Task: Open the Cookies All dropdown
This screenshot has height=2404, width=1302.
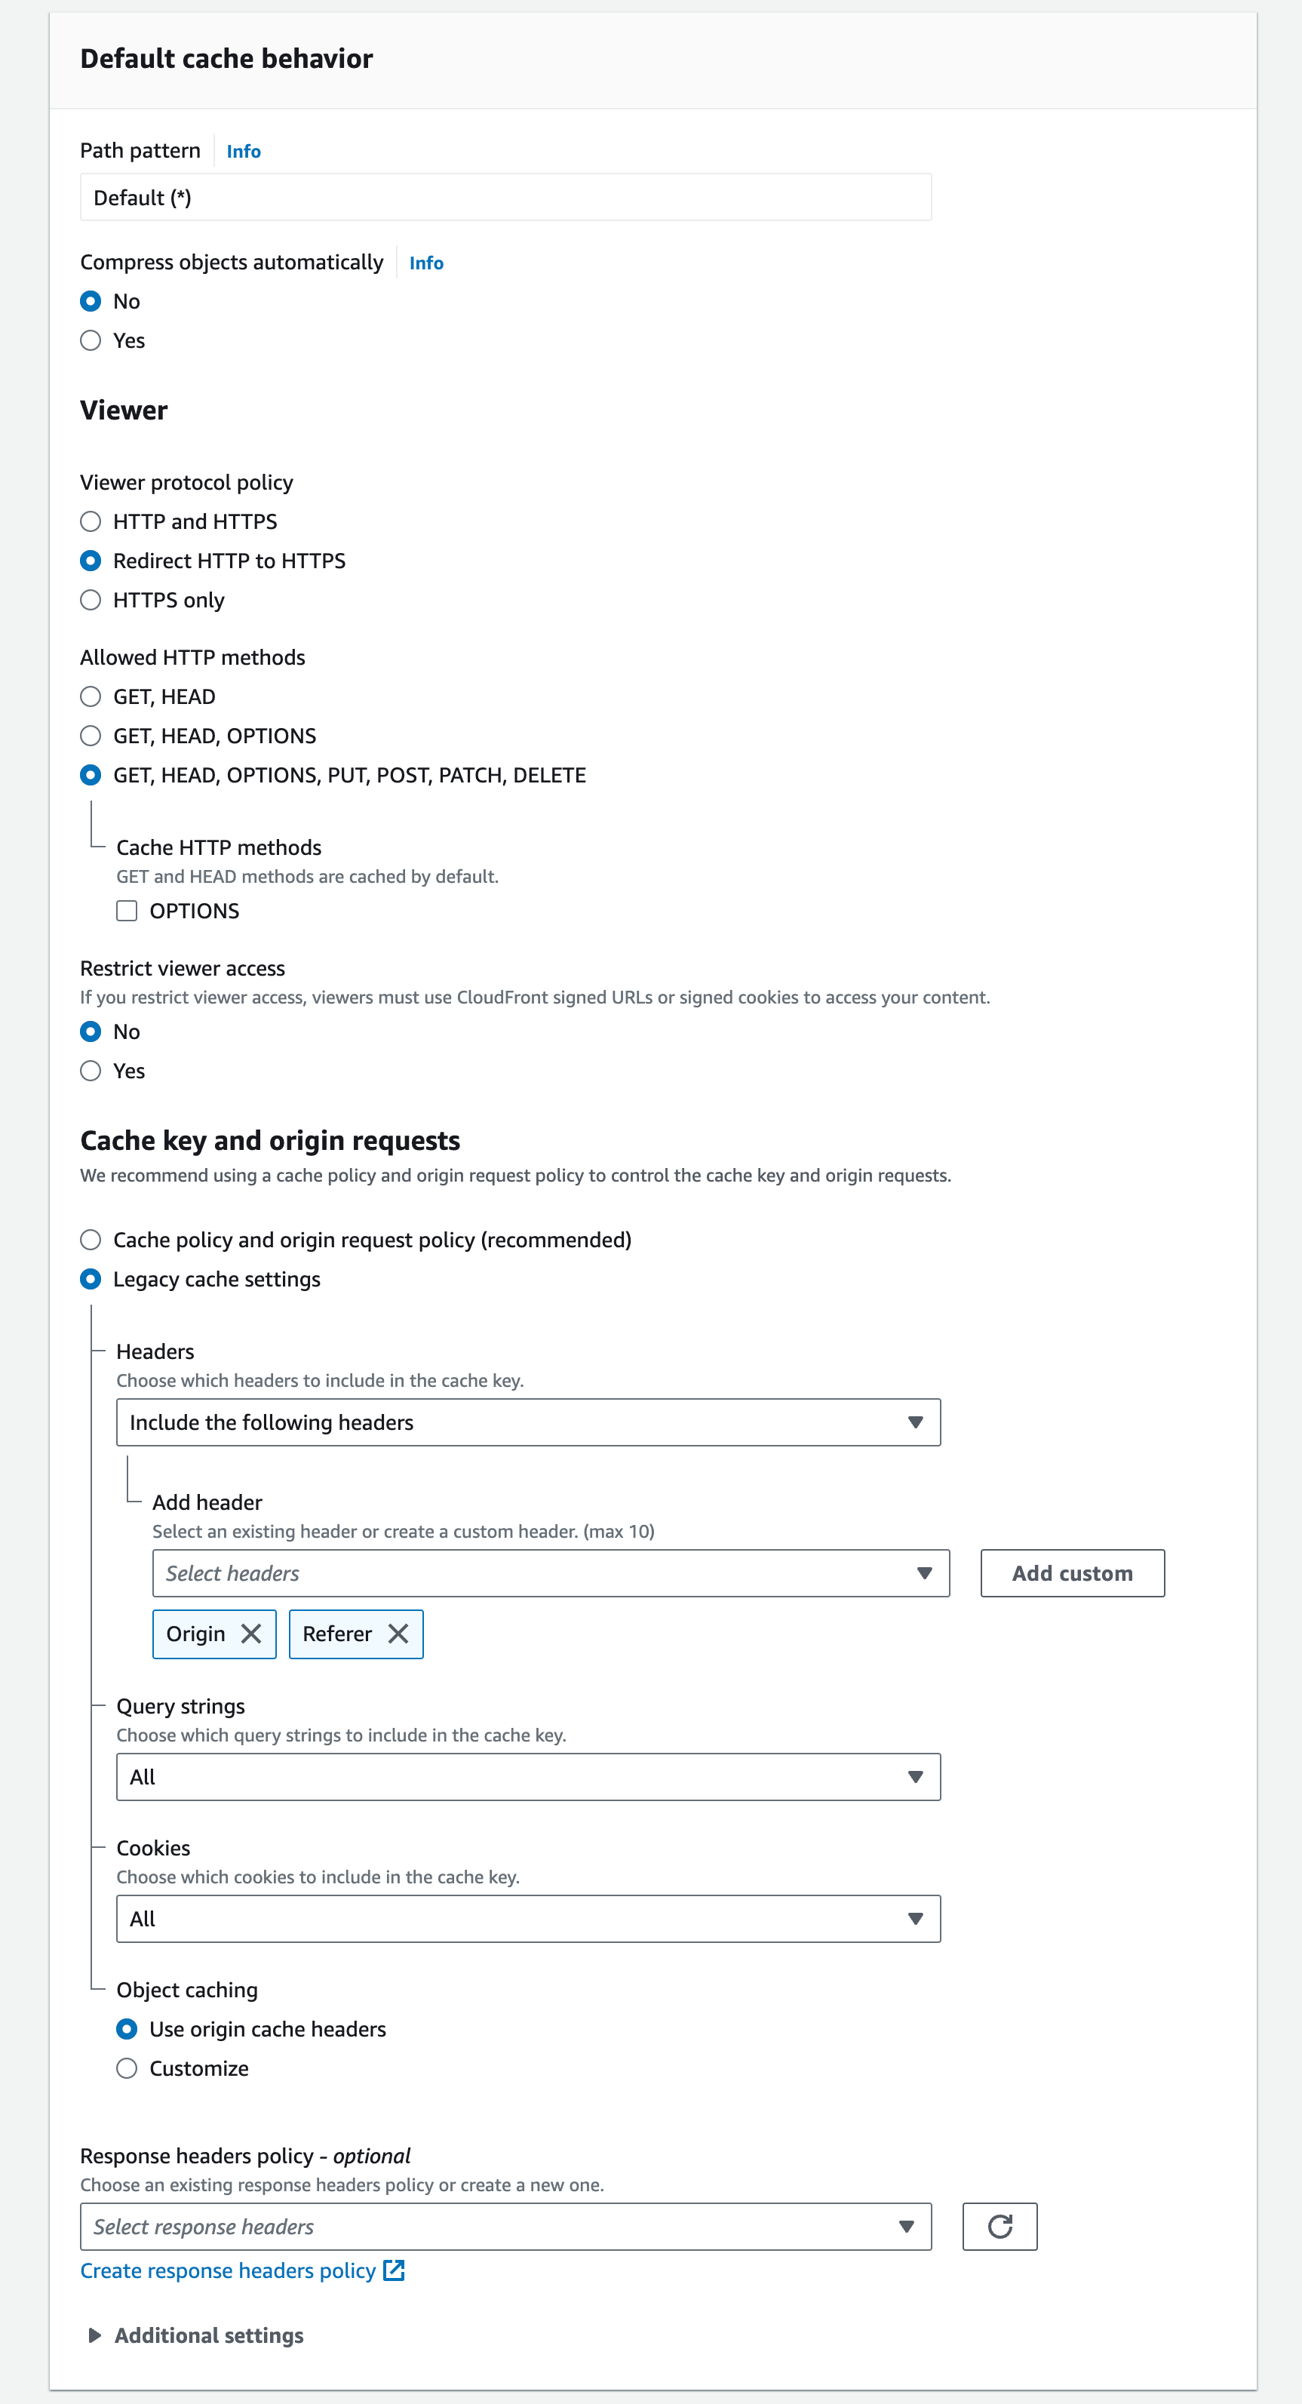Action: coord(528,1919)
